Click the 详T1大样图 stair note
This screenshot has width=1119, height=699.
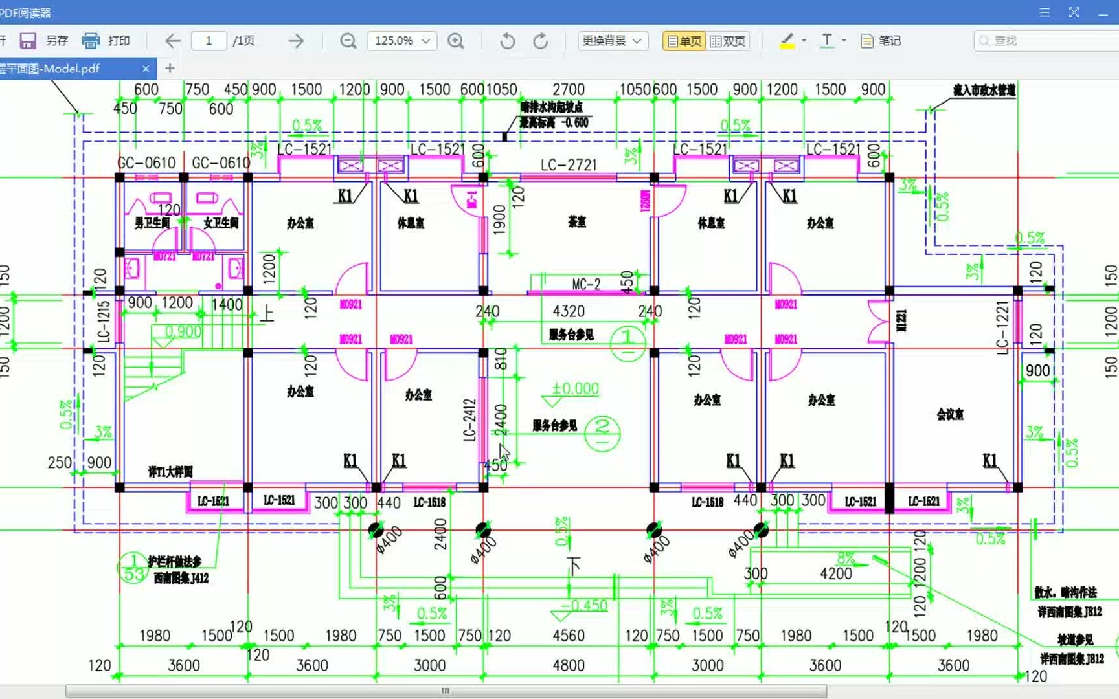[170, 471]
